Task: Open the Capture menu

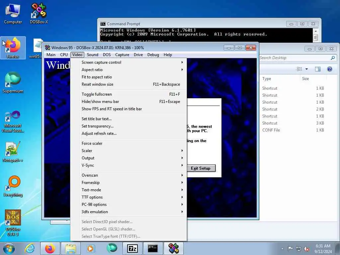Action: tap(122, 55)
